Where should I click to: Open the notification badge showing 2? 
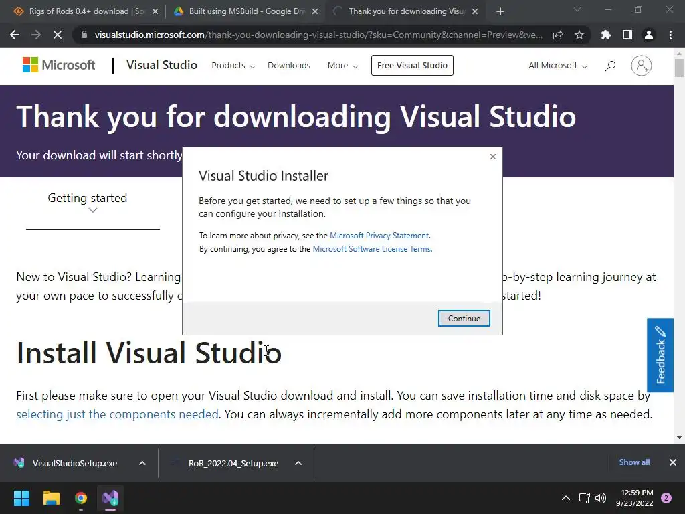[666, 498]
